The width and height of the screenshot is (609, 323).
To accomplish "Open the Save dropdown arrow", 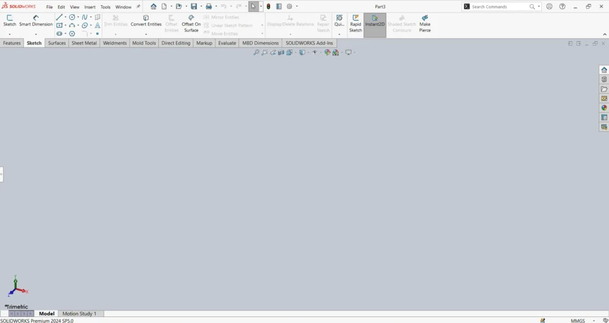I will coord(201,7).
